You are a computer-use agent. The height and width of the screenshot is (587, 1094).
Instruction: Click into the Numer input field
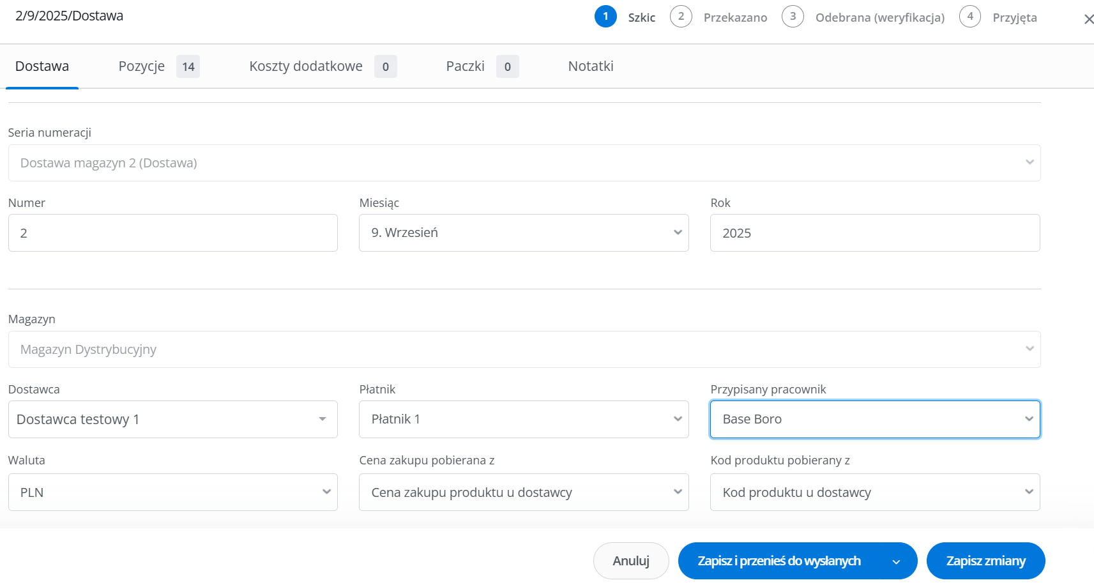[x=172, y=233]
